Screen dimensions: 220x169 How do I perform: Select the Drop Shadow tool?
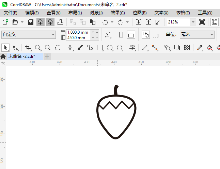[x=177, y=48]
